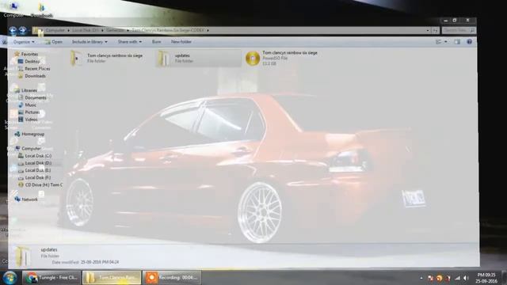Go forward with the Explorer forward arrow
The height and width of the screenshot is (285, 507).
tap(22, 30)
